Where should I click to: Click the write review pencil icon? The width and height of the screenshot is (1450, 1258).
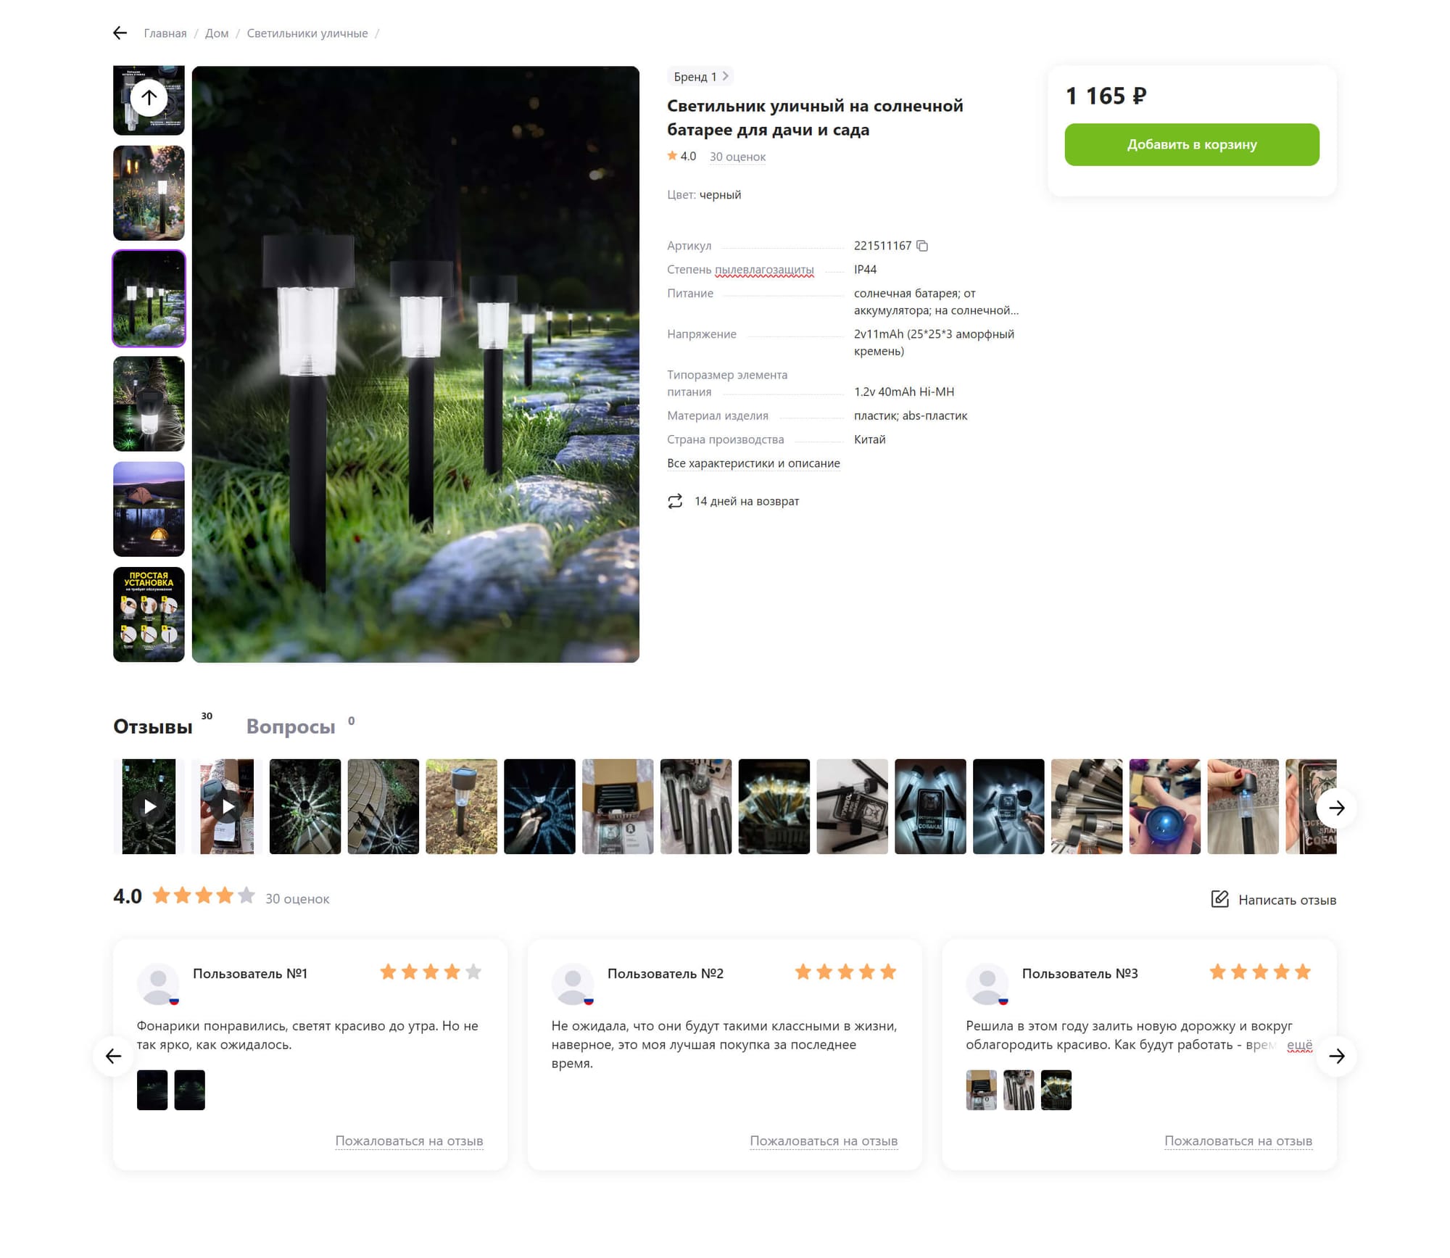point(1219,899)
